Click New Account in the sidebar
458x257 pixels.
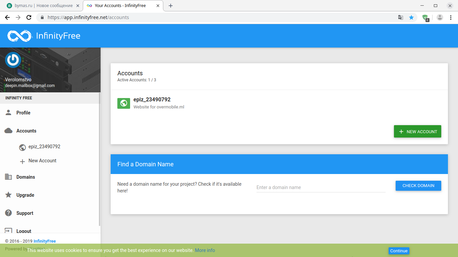[x=42, y=161]
